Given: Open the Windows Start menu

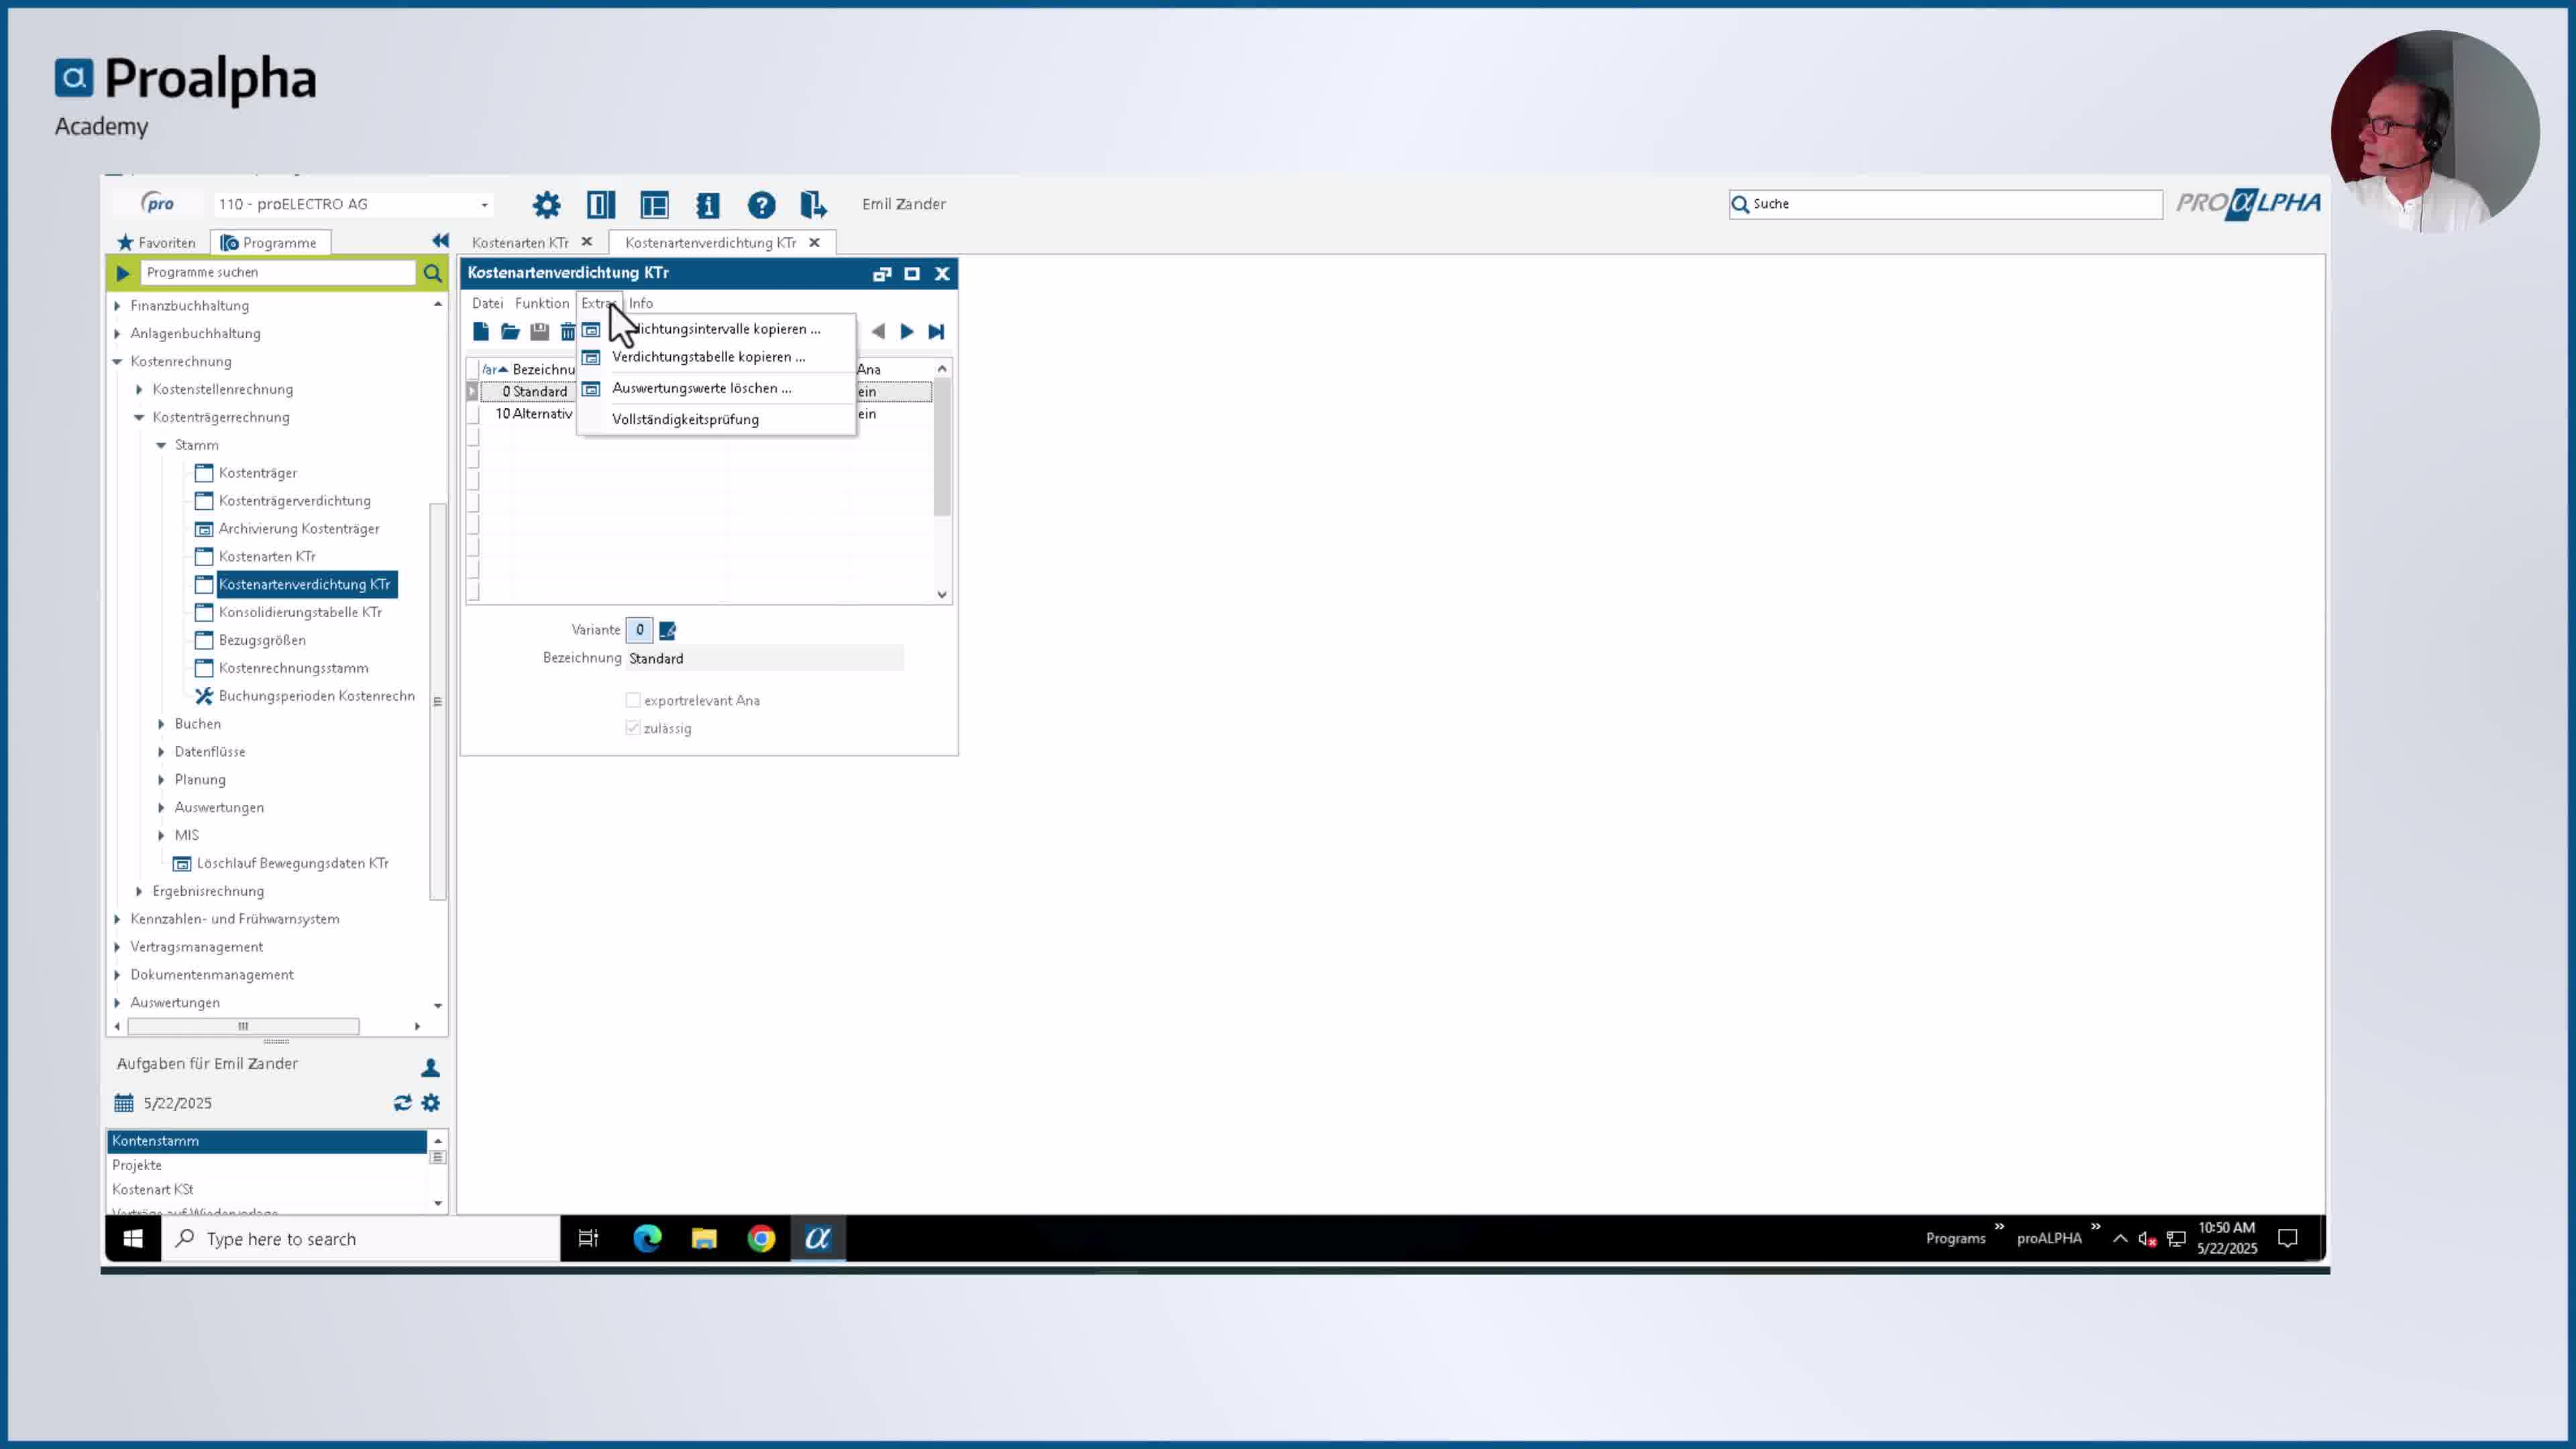Looking at the screenshot, I should click(x=133, y=1238).
